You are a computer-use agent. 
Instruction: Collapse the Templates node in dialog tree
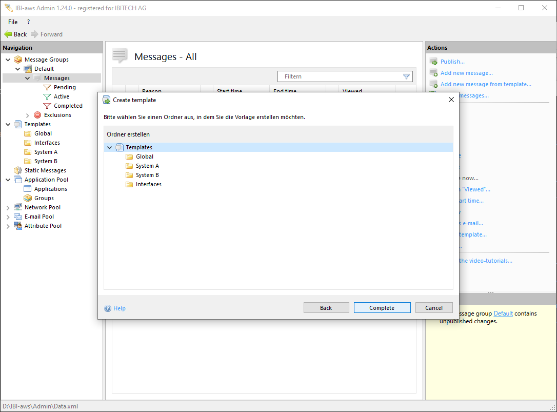(x=109, y=148)
